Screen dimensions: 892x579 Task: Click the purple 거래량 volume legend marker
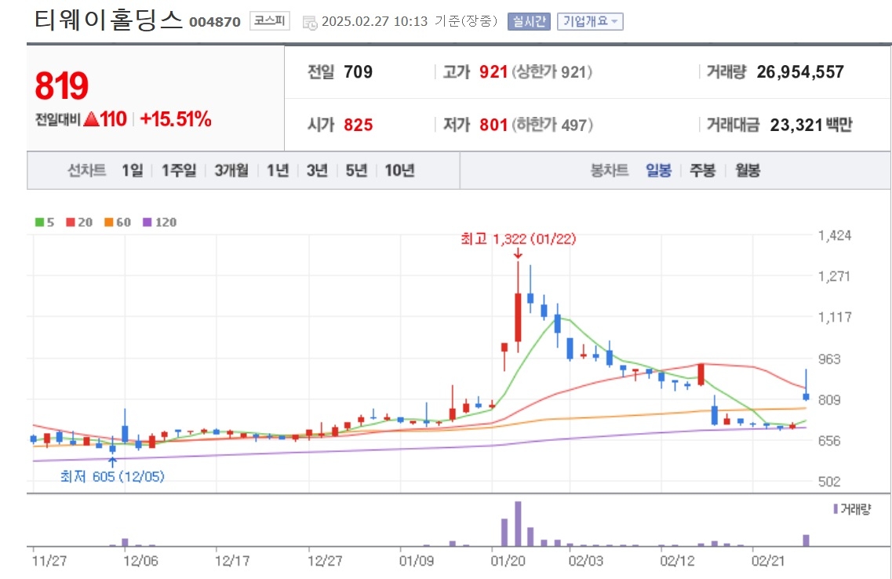(x=835, y=509)
